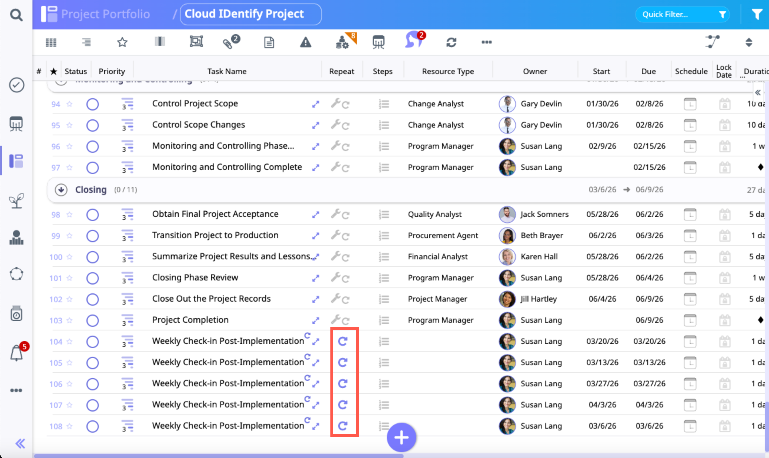The width and height of the screenshot is (769, 458).
Task: Click the search magnifier icon in sidebar
Action: 16,14
